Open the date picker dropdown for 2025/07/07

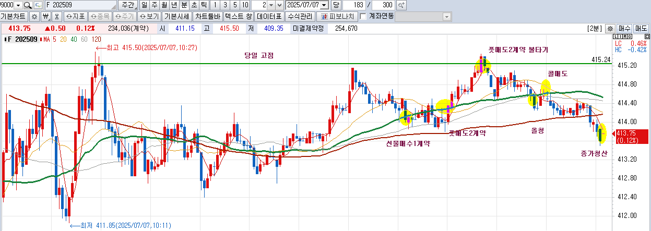(325, 5)
